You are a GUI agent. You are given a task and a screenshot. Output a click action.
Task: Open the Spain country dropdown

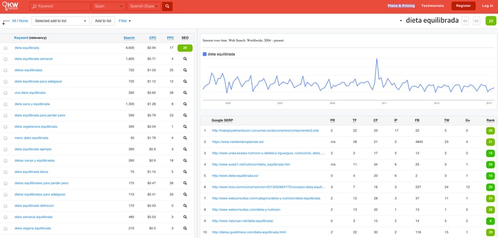(x=108, y=6)
